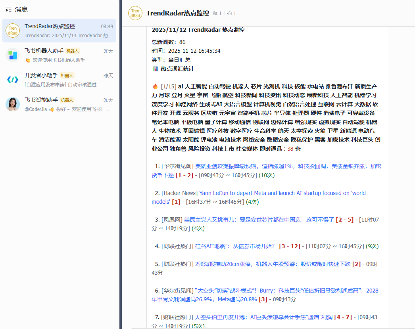The height and width of the screenshot is (329, 415).
Task: Select the 开发者小助手 conversation
Action: pyautogui.click(x=60, y=80)
